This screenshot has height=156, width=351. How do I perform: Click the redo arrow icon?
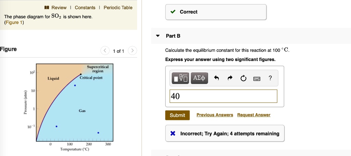click(230, 79)
